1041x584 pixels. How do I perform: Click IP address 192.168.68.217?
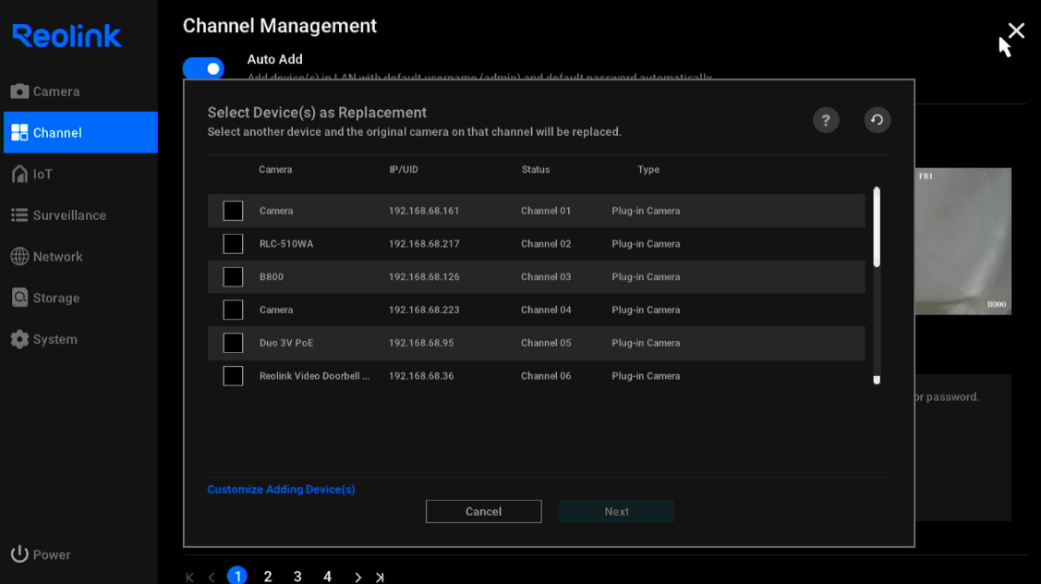point(424,244)
